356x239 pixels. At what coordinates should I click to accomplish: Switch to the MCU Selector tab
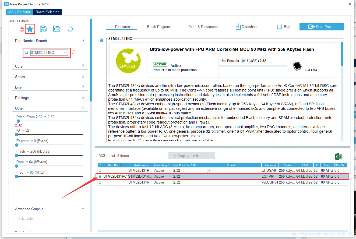(x=19, y=12)
